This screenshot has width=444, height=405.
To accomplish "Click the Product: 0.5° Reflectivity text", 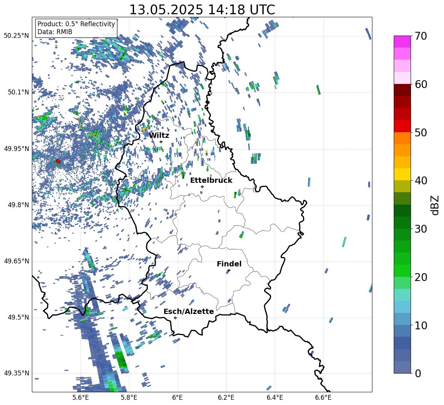I will 76,24.
